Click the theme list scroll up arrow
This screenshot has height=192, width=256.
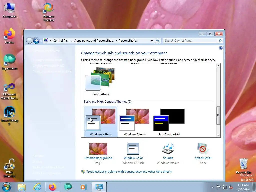click(218, 66)
